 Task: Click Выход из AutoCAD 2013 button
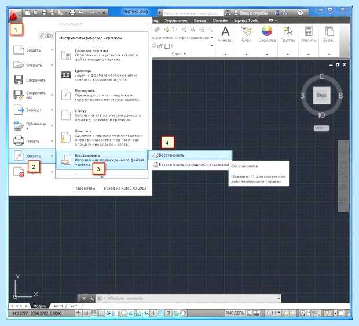[124, 188]
